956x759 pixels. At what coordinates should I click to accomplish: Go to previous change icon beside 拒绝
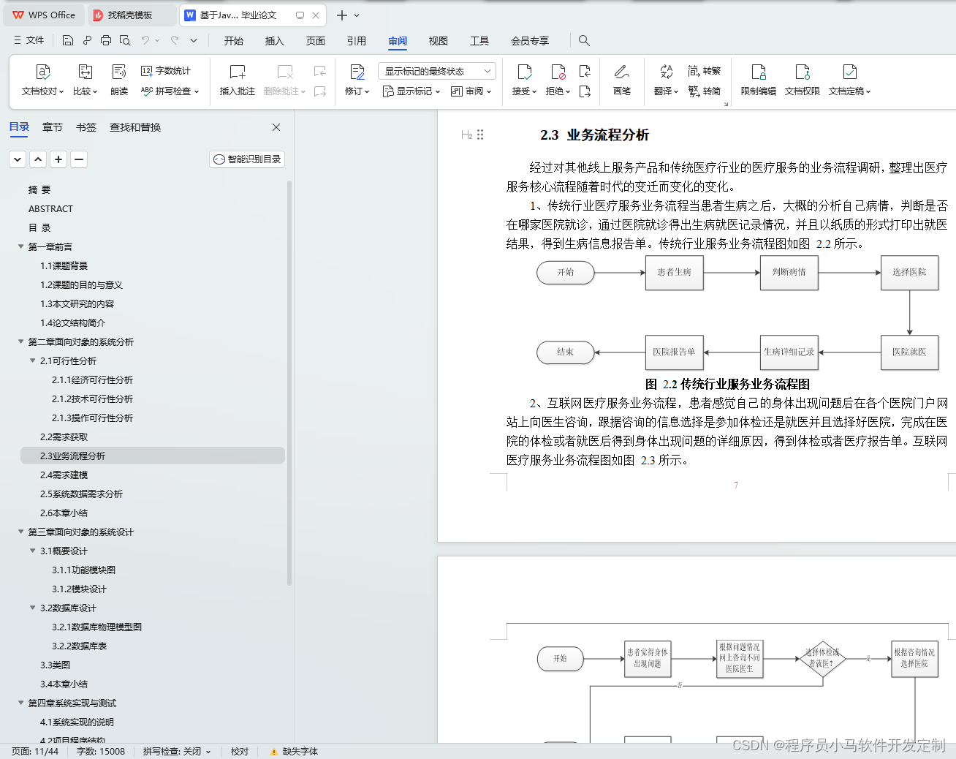pyautogui.click(x=585, y=71)
